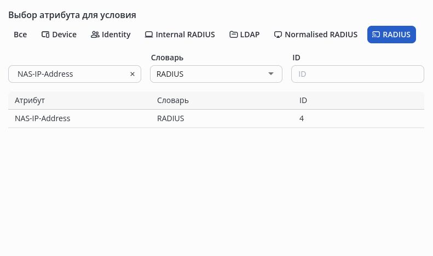This screenshot has height=256, width=433.
Task: Click the ID value 4 cell
Action: (302, 118)
